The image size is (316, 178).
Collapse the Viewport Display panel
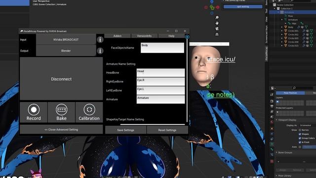276,120
